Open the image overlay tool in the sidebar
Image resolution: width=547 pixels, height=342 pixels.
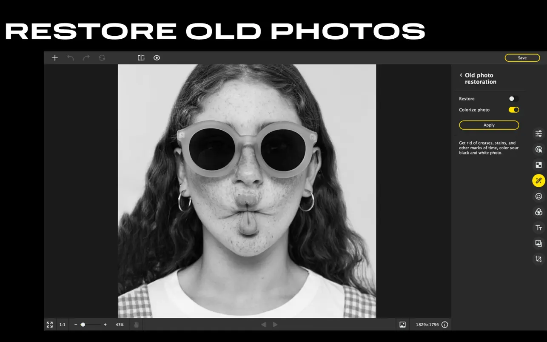(538, 243)
